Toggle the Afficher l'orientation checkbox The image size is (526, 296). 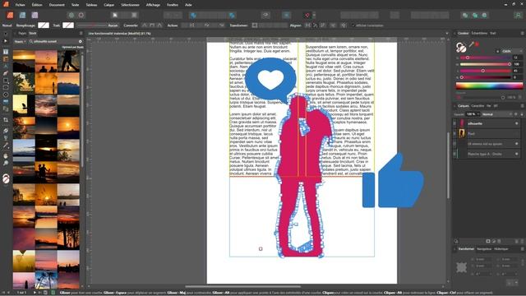click(x=353, y=25)
